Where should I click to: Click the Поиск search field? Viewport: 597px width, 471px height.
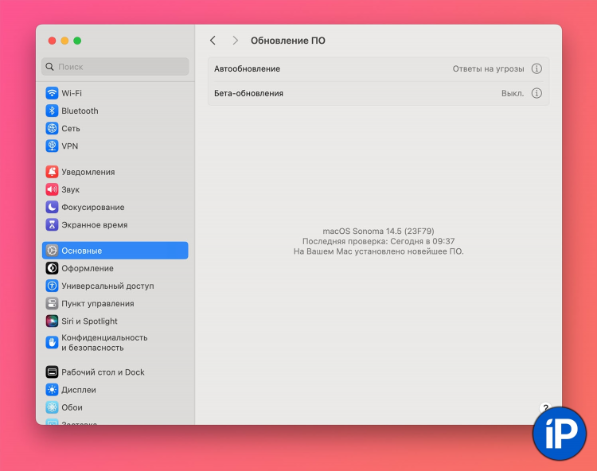click(x=115, y=67)
